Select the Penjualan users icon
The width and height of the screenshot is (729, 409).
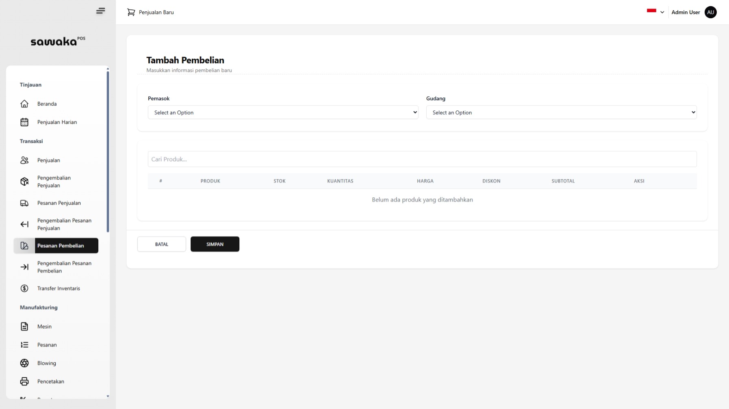tap(24, 160)
